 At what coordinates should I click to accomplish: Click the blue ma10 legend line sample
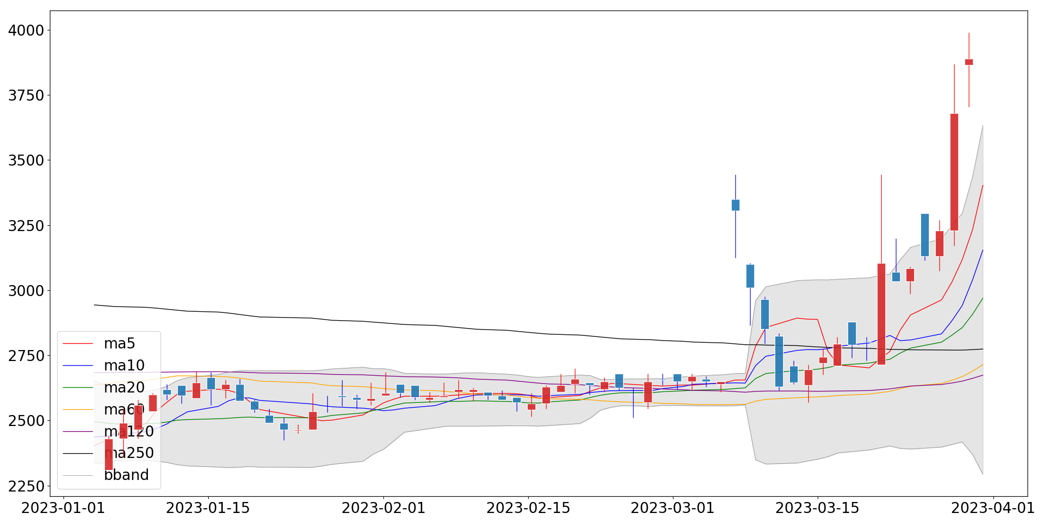(x=78, y=366)
